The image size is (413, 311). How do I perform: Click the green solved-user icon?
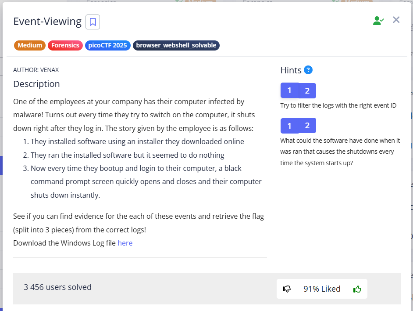pyautogui.click(x=378, y=21)
